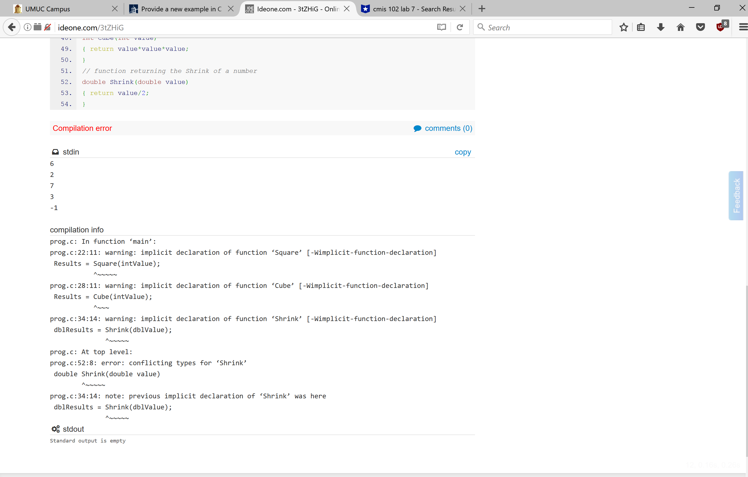Open the downloads arrow icon
This screenshot has width=748, height=477.
point(661,27)
